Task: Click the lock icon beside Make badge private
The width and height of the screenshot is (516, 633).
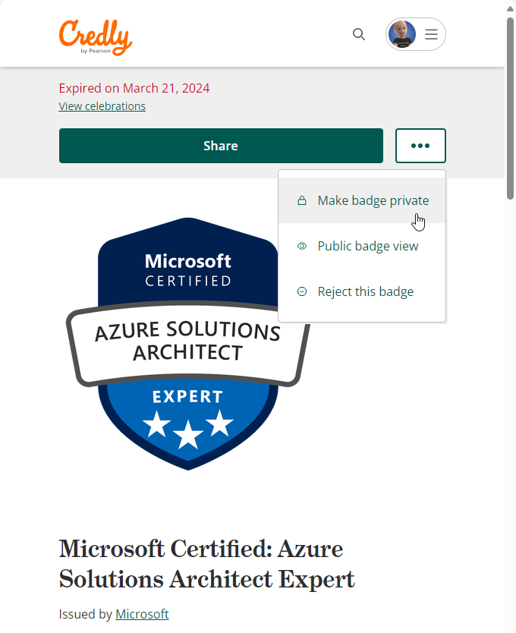Action: 302,200
